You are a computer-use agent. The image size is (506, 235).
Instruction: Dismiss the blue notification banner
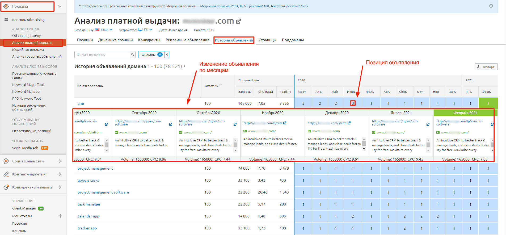point(491,6)
